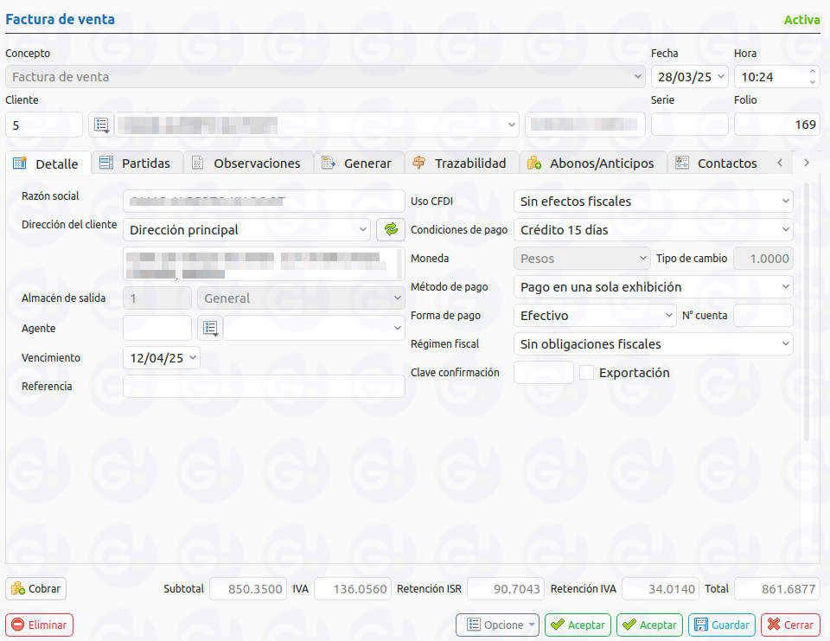Viewport: 830px width, 641px height.
Task: Open Dirección del cliente dropdown
Action: (x=362, y=230)
